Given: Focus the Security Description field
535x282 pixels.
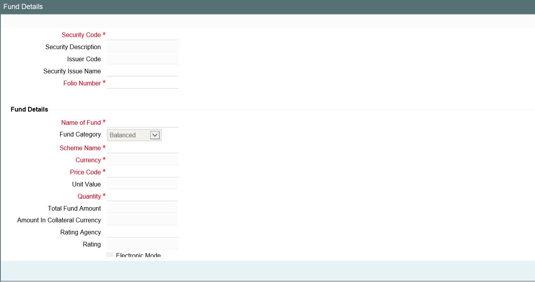Looking at the screenshot, I should tap(143, 47).
